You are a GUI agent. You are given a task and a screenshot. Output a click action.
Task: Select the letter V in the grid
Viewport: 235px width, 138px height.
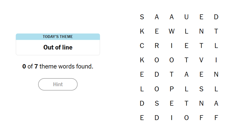tap(201, 60)
